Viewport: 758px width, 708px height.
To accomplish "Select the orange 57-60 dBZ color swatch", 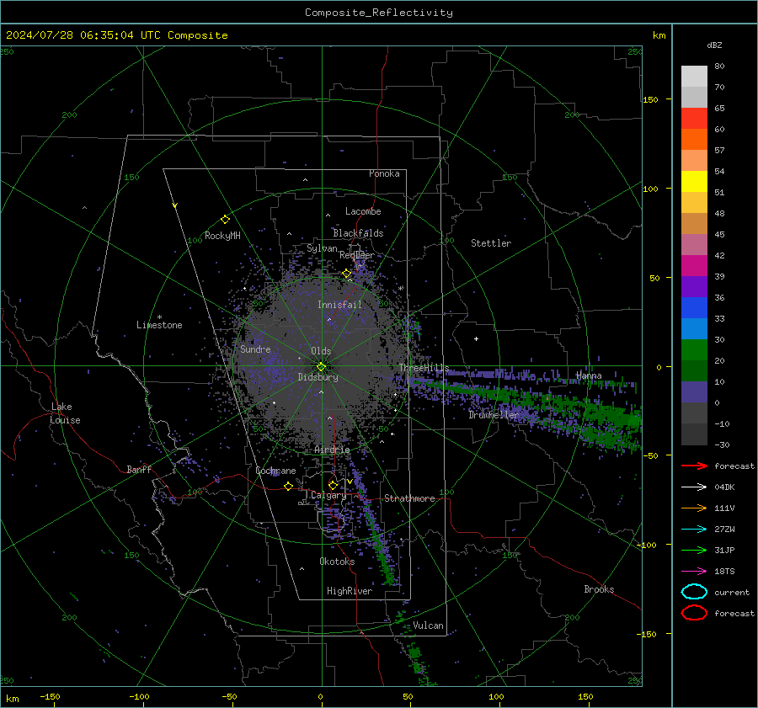I will (694, 140).
